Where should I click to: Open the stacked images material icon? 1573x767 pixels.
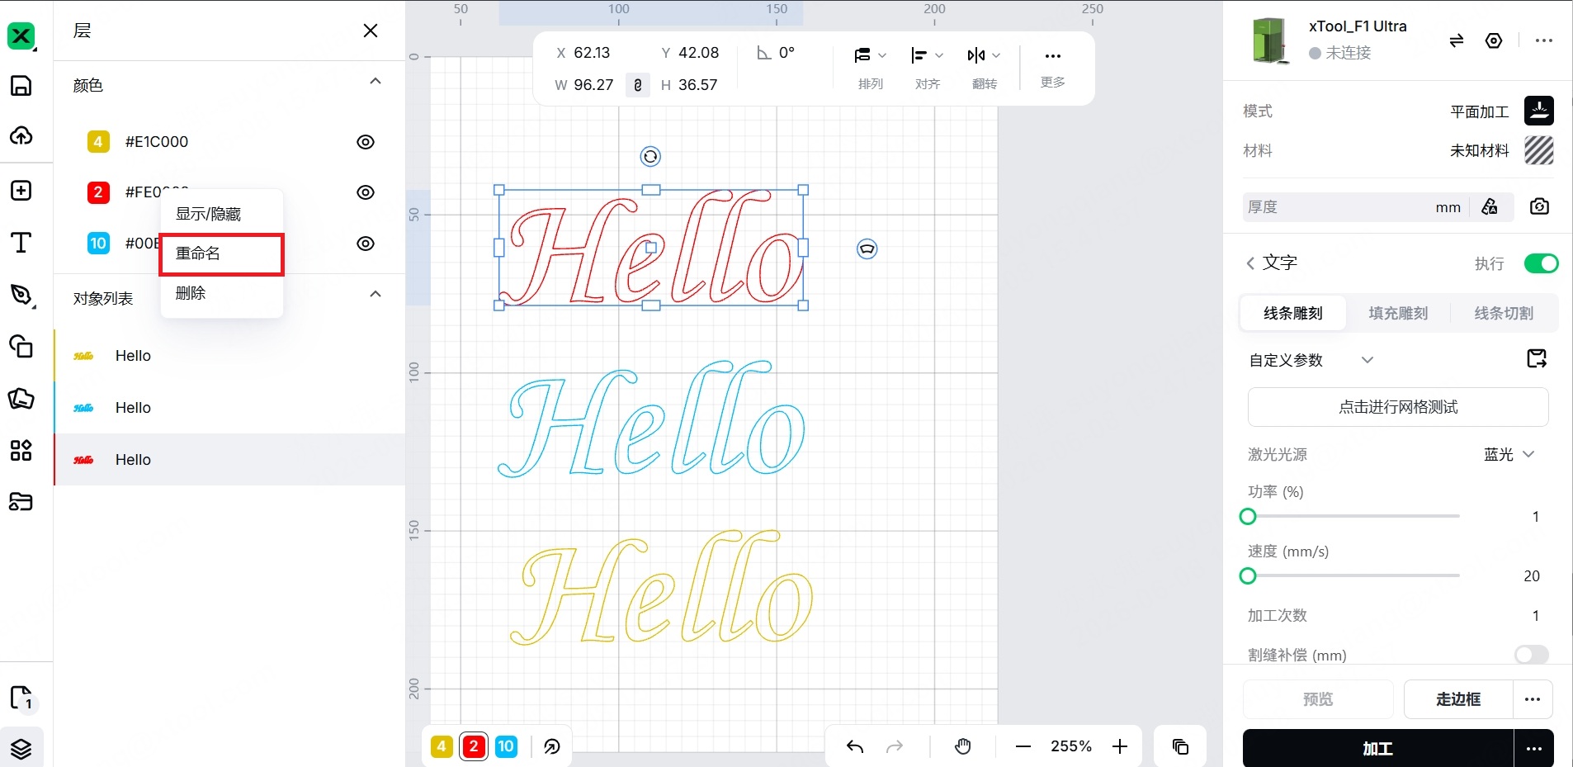pyautogui.click(x=21, y=399)
